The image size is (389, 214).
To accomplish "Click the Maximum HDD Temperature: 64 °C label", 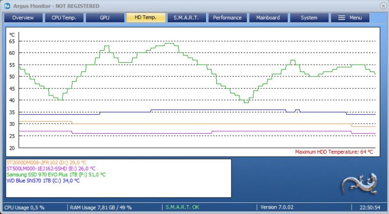I will point(334,152).
